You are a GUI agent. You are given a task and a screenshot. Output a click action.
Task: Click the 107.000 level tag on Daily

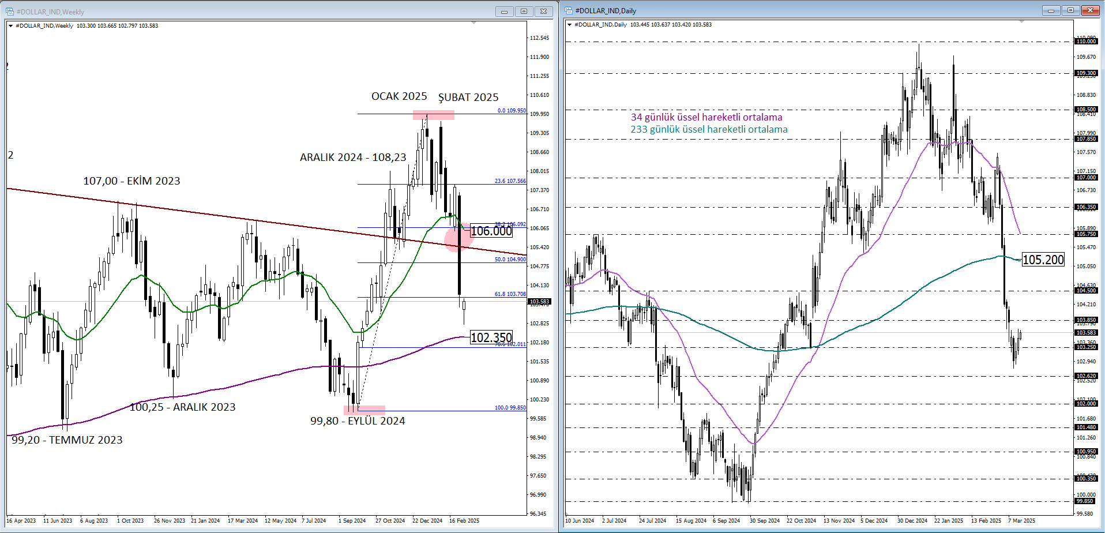click(x=1086, y=178)
